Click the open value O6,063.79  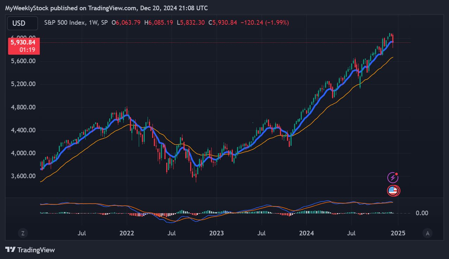(126, 23)
